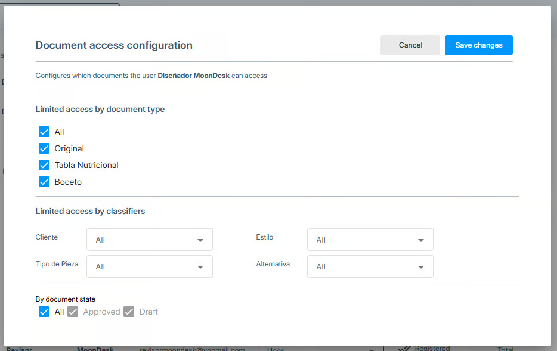Viewport: 557px width, 351px height.
Task: Save changes to document access configuration
Action: 478,45
